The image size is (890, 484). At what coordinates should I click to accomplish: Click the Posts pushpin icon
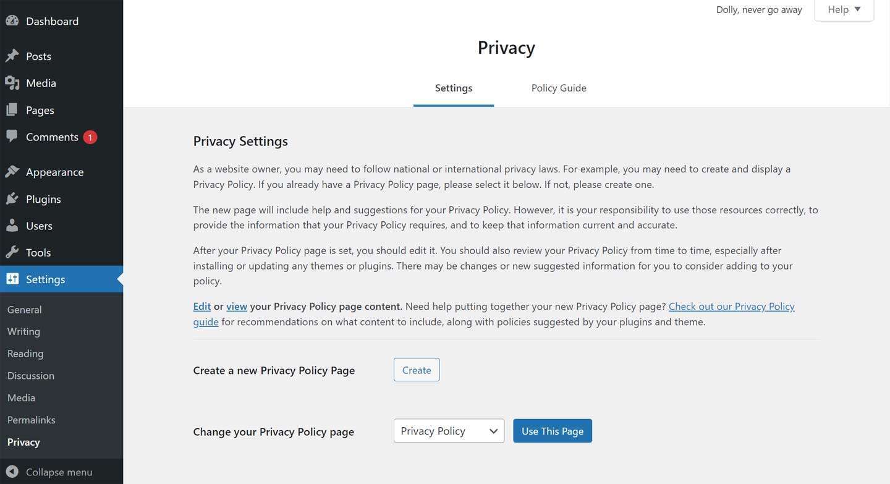pos(12,56)
